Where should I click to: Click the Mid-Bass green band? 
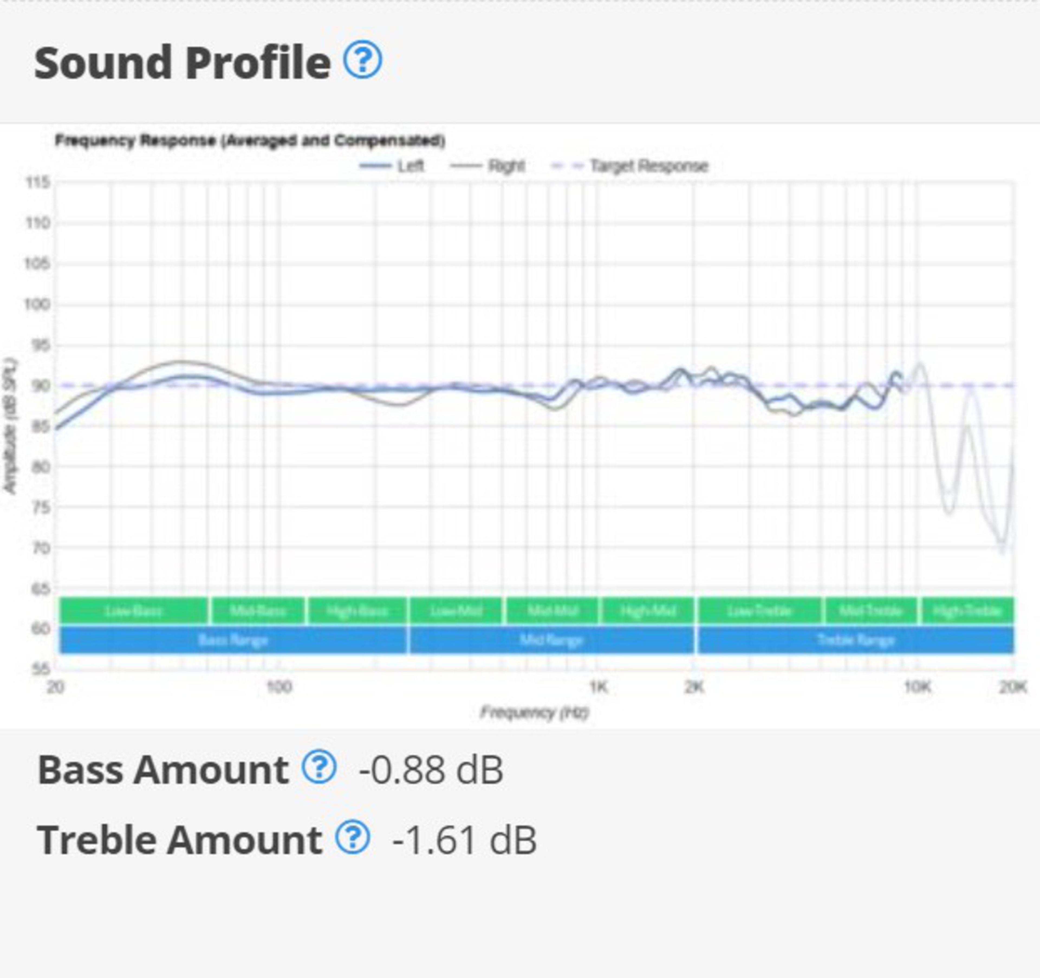(257, 611)
